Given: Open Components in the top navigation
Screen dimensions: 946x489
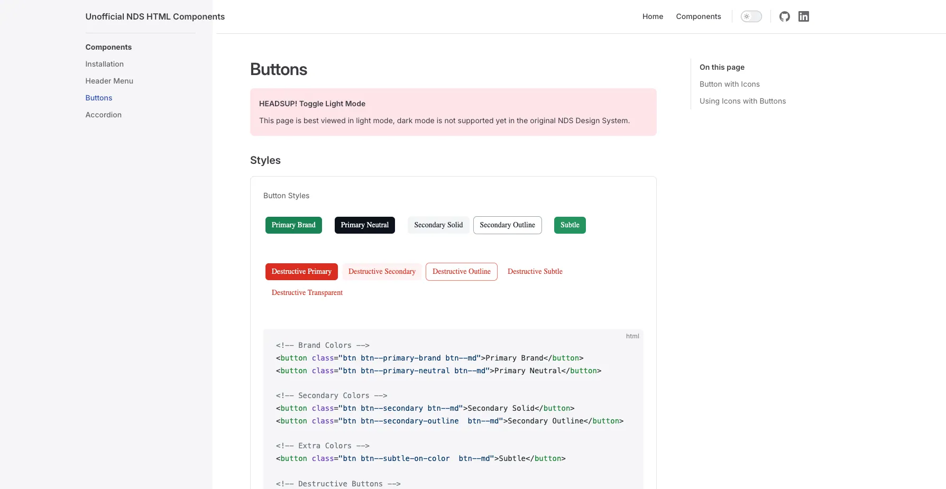Looking at the screenshot, I should pos(699,16).
